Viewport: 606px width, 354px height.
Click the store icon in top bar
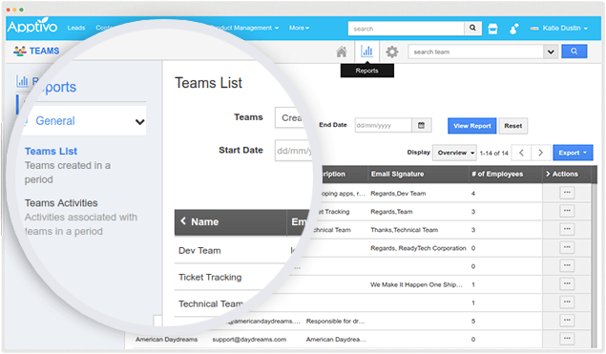pos(492,29)
